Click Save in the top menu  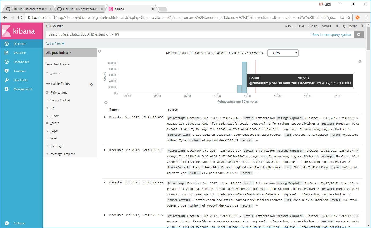click(300, 26)
